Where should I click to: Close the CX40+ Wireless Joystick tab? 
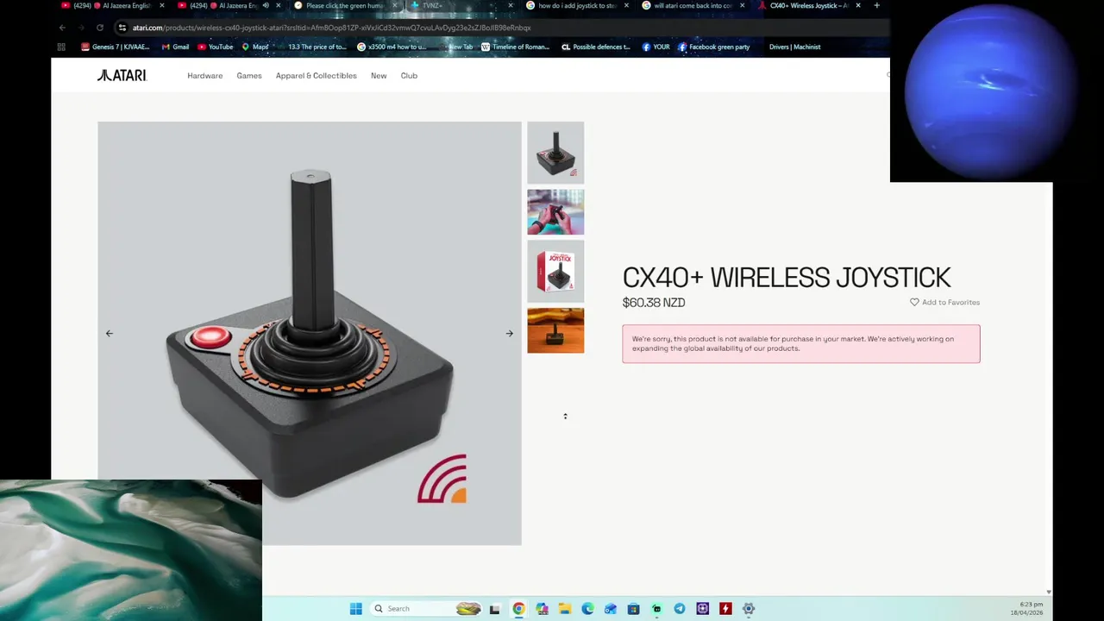858,5
